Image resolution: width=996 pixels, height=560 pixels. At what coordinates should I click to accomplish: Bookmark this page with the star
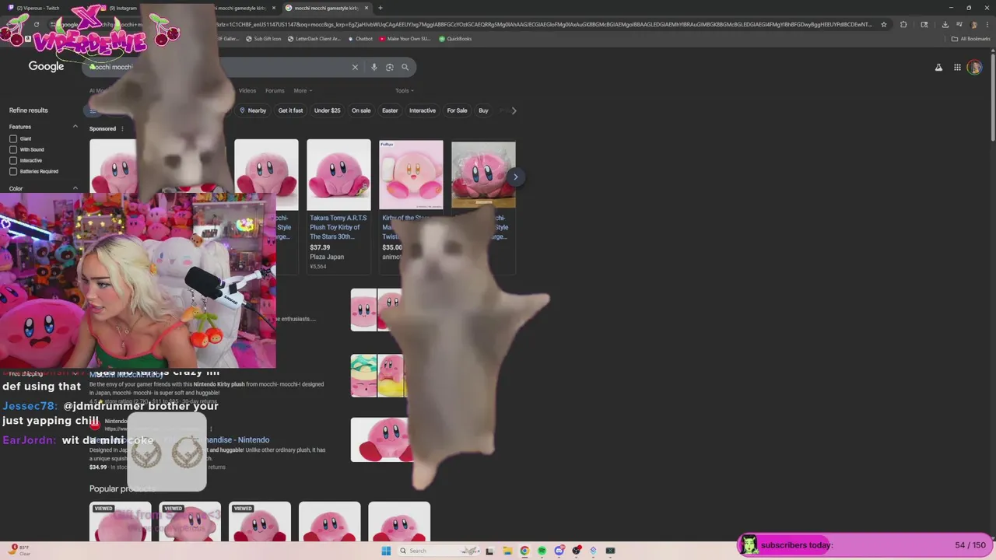[x=883, y=24]
